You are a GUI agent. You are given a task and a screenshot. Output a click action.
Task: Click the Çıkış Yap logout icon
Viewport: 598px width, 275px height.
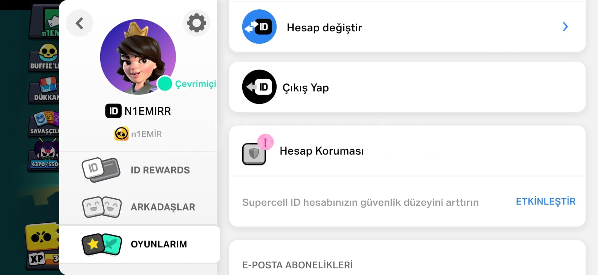coord(259,87)
